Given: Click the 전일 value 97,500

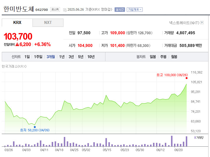Looking at the screenshot, I should click(x=84, y=33).
